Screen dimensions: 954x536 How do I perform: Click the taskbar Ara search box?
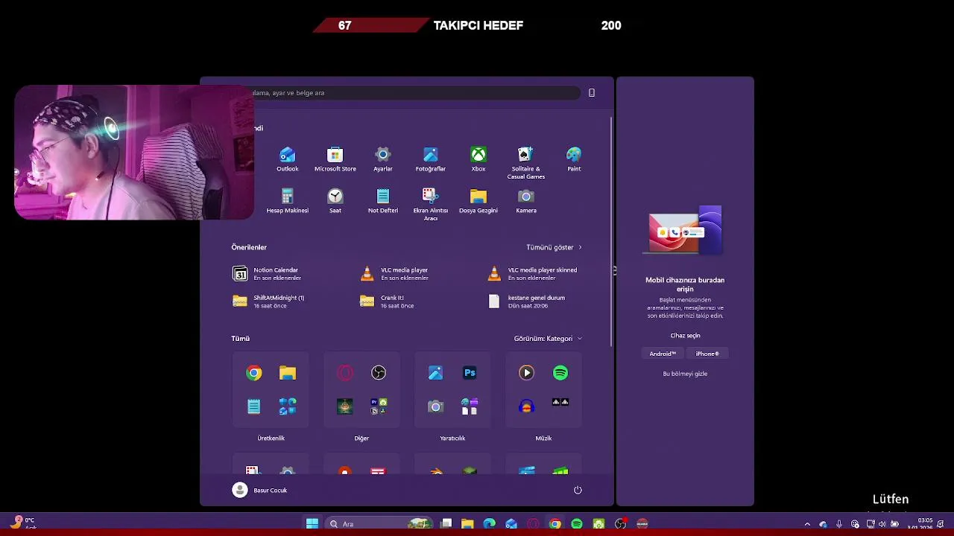point(379,524)
